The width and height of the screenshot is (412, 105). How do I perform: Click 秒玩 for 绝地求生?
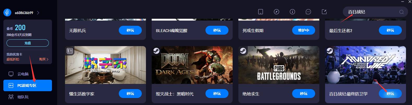point(304,94)
